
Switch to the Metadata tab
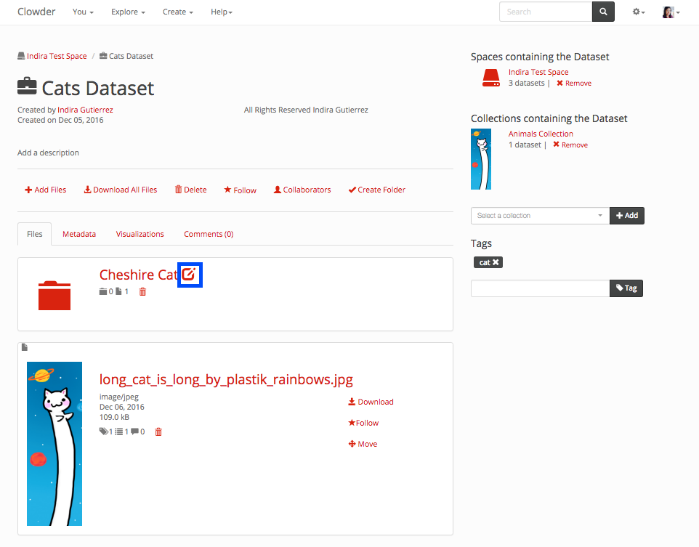point(79,234)
